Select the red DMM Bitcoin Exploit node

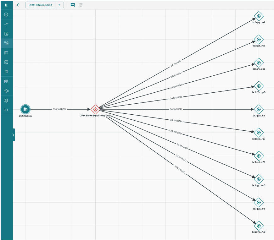click(95, 109)
